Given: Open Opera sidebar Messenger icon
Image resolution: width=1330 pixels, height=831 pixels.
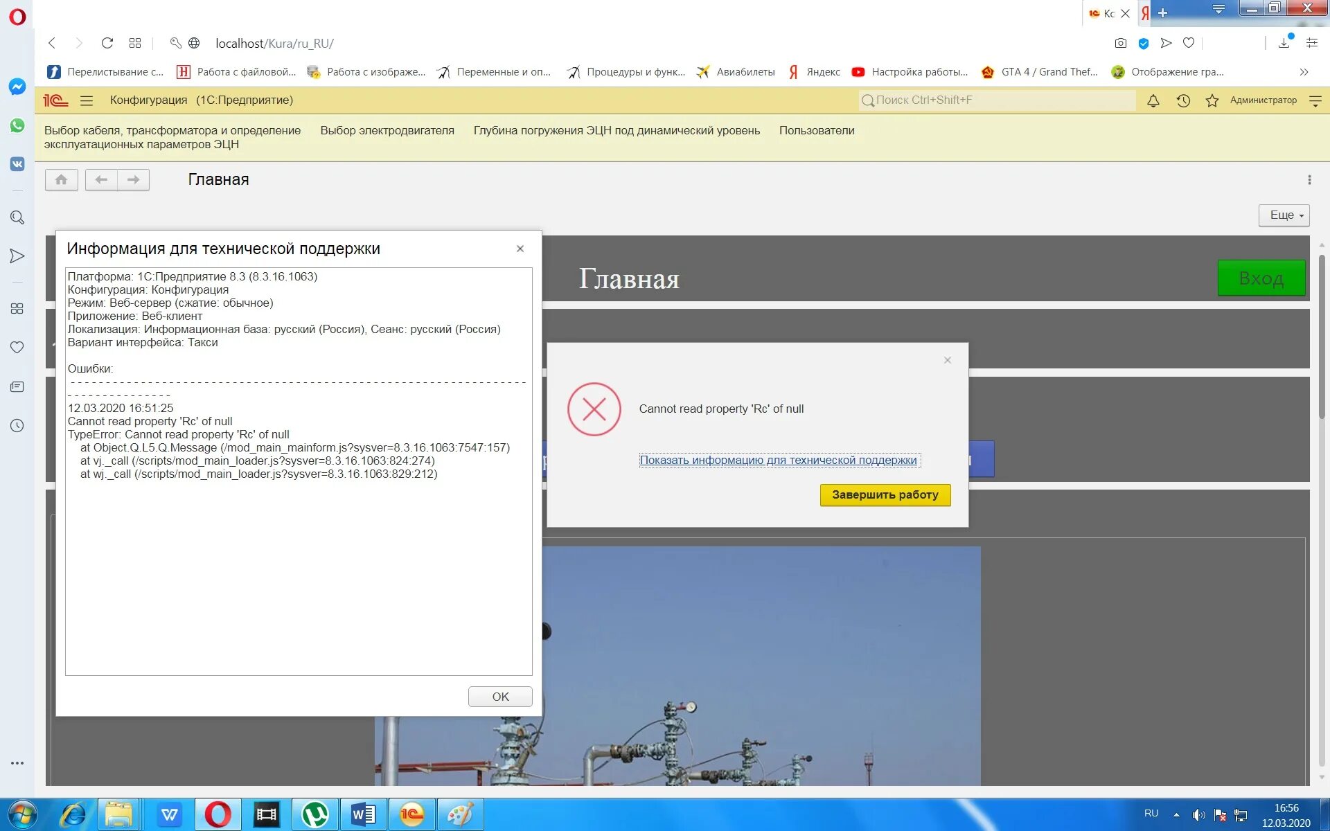Looking at the screenshot, I should (17, 87).
